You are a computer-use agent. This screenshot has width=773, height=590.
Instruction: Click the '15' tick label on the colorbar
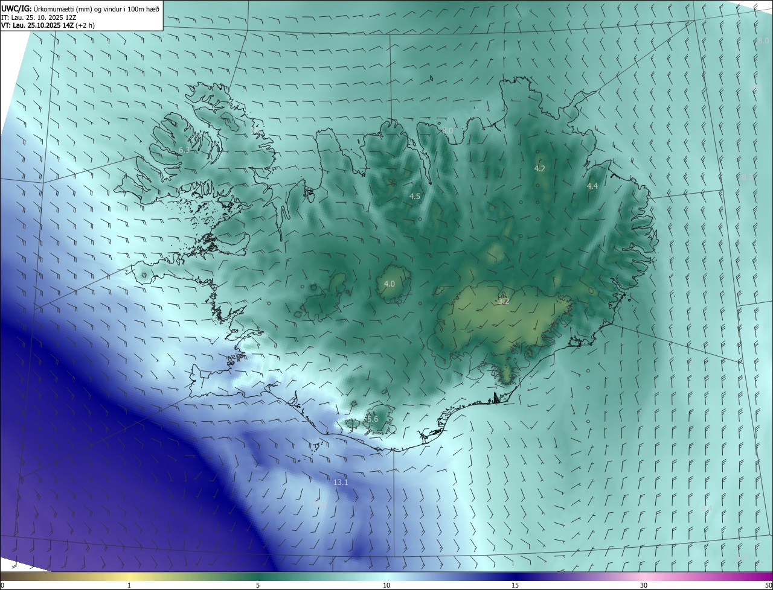coord(515,586)
